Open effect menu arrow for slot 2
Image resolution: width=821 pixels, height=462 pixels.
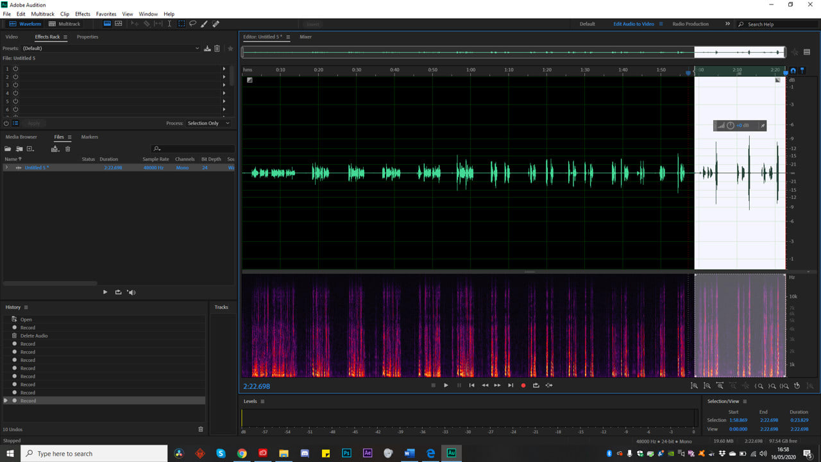(x=224, y=77)
